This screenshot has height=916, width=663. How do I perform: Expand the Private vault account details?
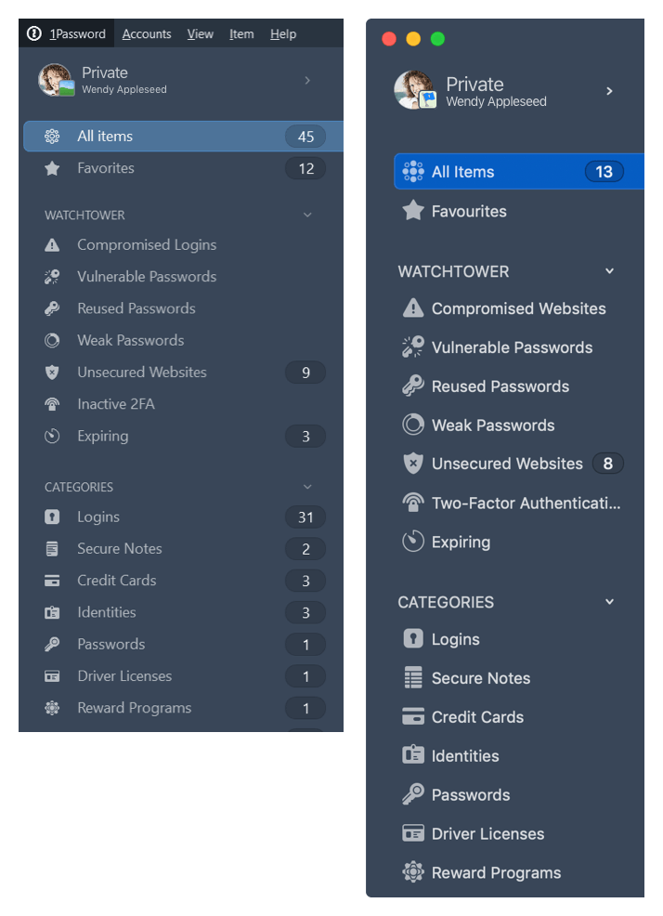click(x=307, y=80)
